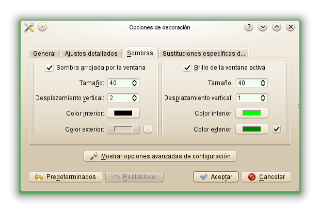Screen dimensions: 320x212
Task: Click the red cancel icon on Cancelar
Action: pyautogui.click(x=251, y=177)
